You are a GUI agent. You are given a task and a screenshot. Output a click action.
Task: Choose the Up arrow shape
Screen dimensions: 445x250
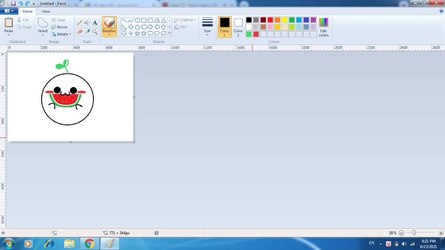tap(163, 27)
